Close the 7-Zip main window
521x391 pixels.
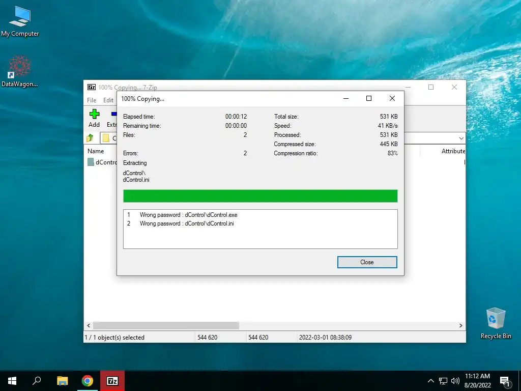coord(454,87)
